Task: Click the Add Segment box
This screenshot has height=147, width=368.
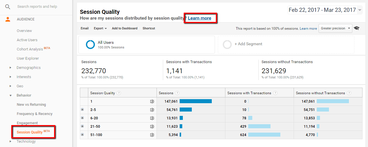Action: [286, 44]
